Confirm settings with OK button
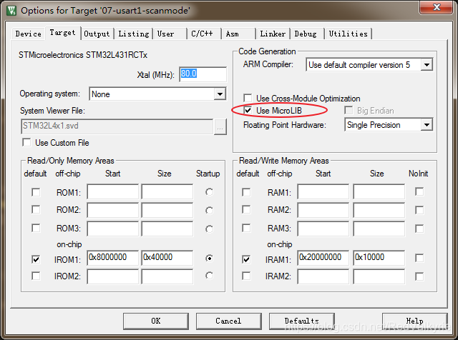 tap(156, 321)
